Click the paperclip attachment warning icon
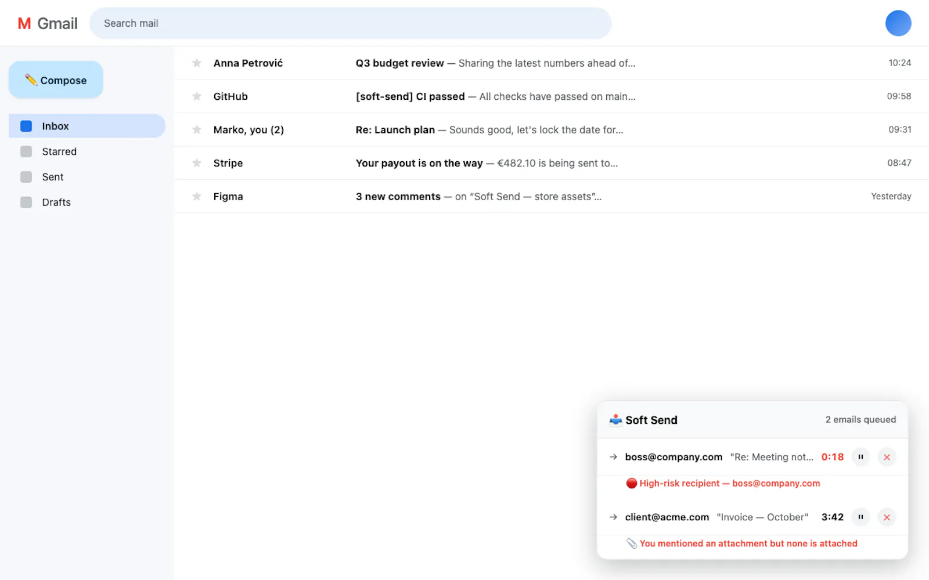 (632, 543)
